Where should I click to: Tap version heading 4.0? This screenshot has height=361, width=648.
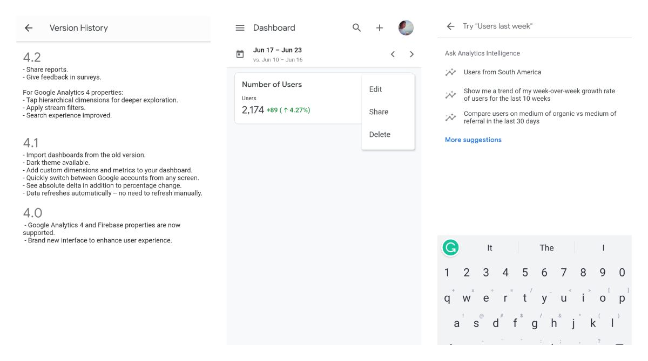point(32,213)
